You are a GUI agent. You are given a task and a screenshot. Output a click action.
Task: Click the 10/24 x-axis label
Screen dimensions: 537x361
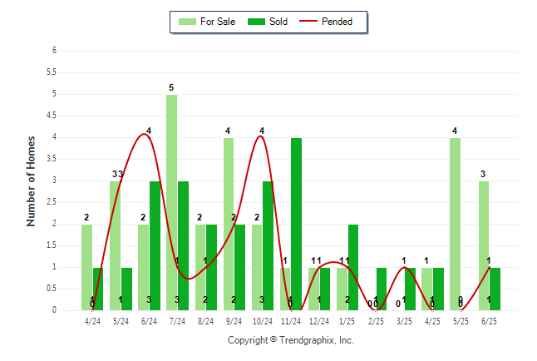(x=263, y=321)
